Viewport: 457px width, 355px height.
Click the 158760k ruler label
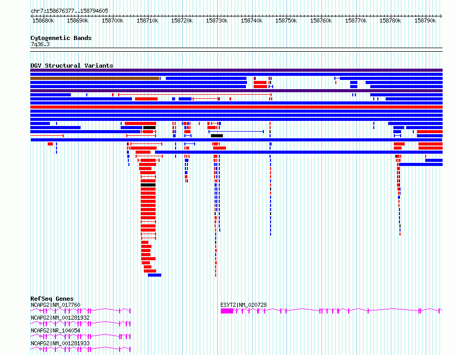click(321, 20)
